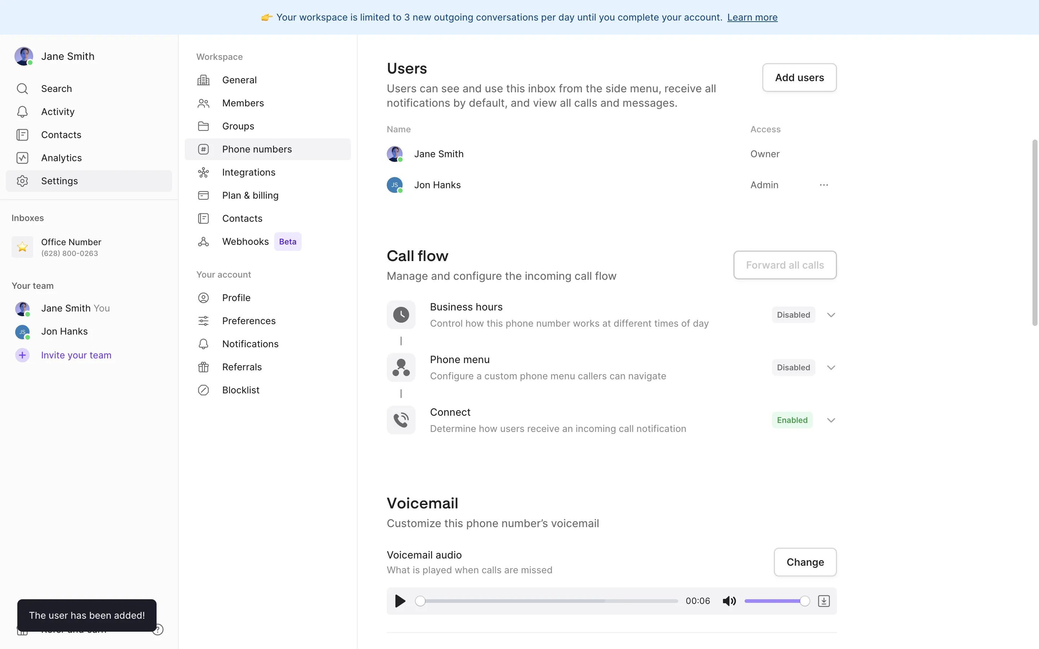Open Jon Hanks three-dot options menu
The image size is (1039, 649).
coord(824,185)
